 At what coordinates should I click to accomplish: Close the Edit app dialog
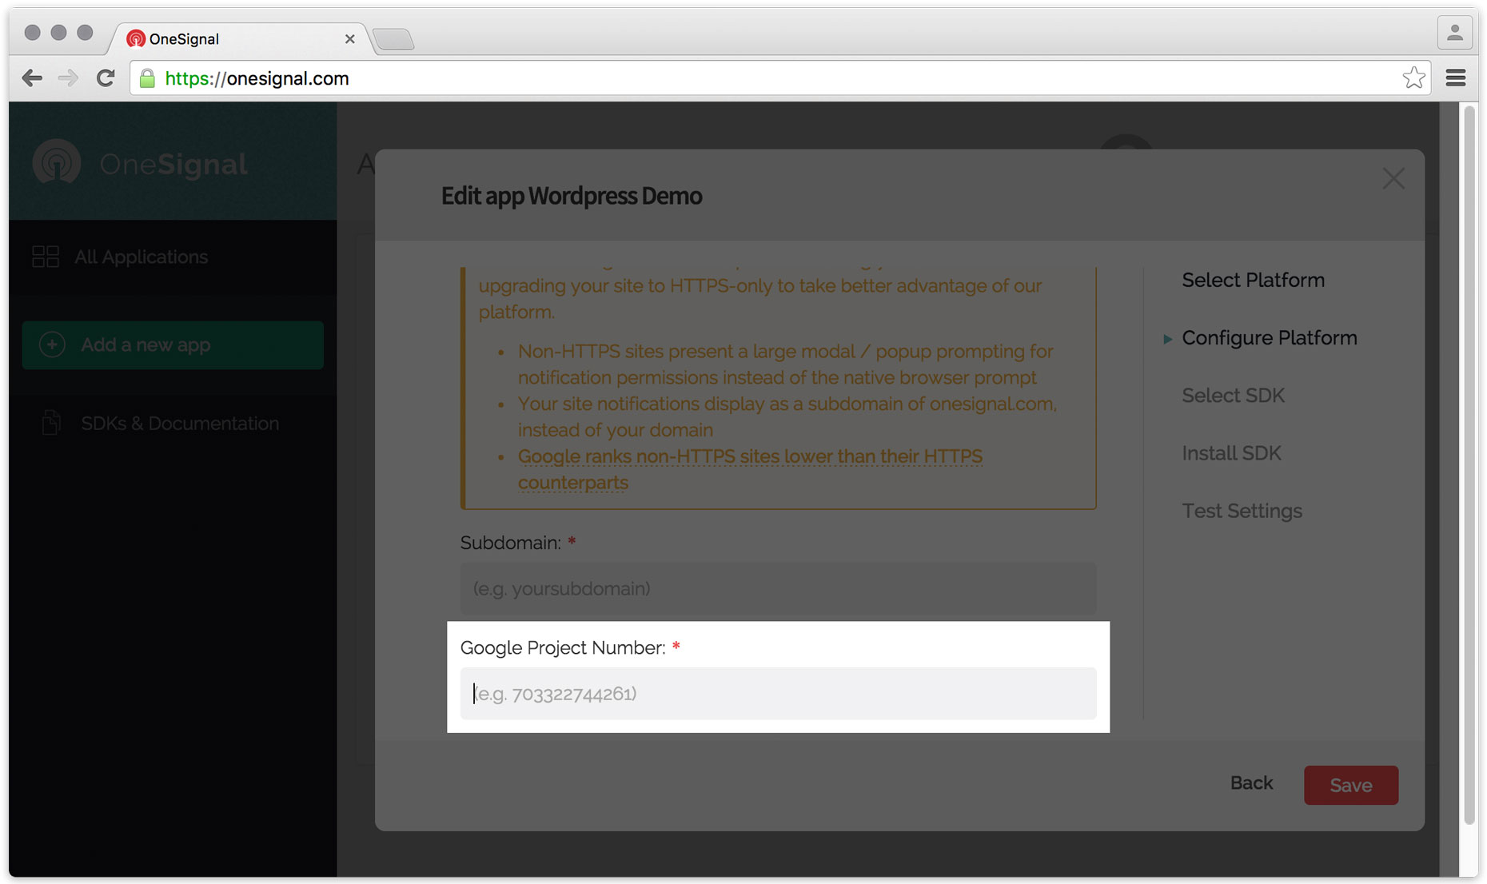point(1393,179)
